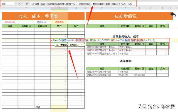Confirm the formula with the checkmark icon

pyautogui.click(x=23, y=4)
